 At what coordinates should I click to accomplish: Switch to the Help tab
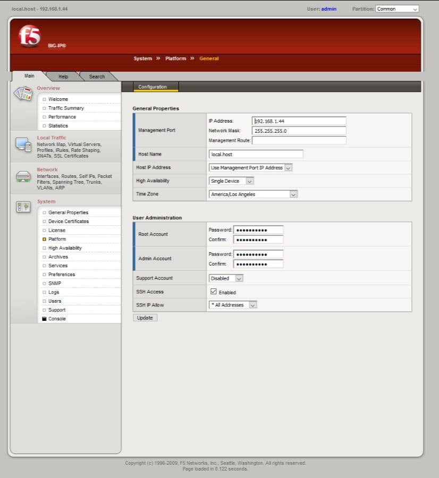[63, 76]
